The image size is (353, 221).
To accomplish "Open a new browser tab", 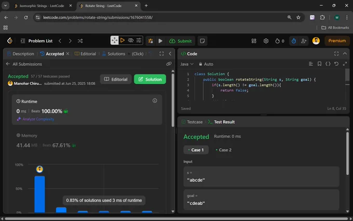I will tap(146, 6).
